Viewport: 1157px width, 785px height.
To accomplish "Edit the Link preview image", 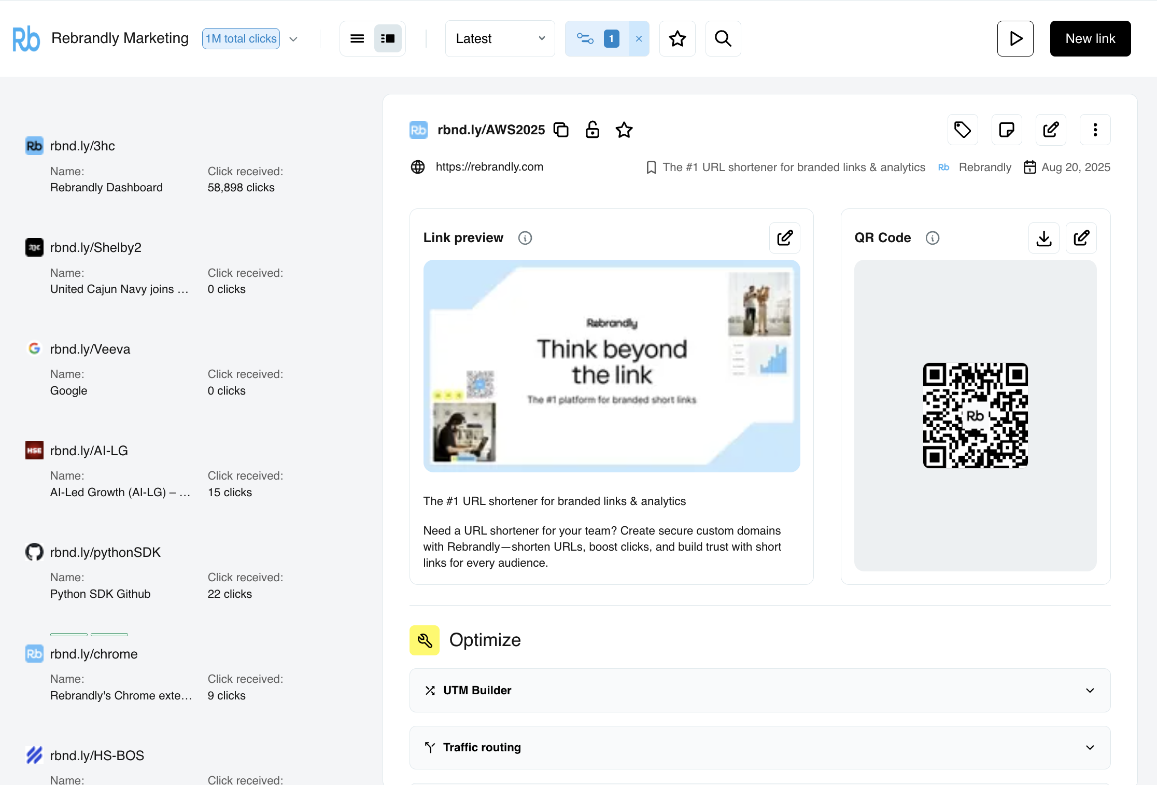I will (x=784, y=238).
